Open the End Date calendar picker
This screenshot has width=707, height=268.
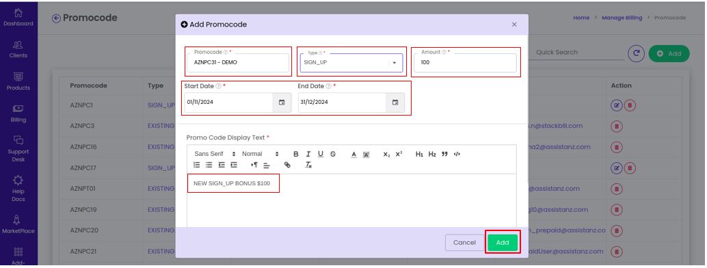click(x=395, y=103)
